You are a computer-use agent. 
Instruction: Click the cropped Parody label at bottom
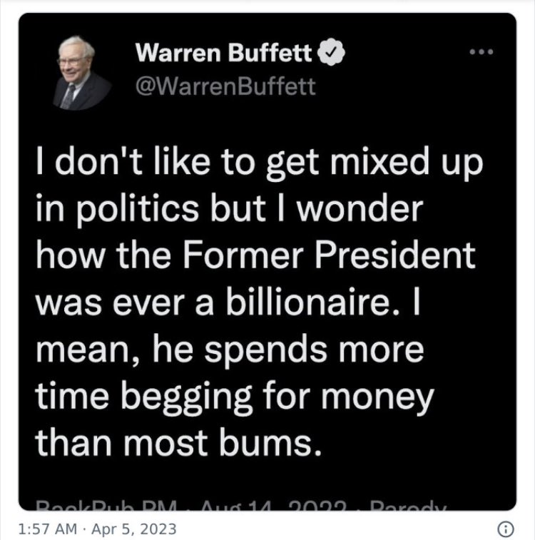click(407, 506)
